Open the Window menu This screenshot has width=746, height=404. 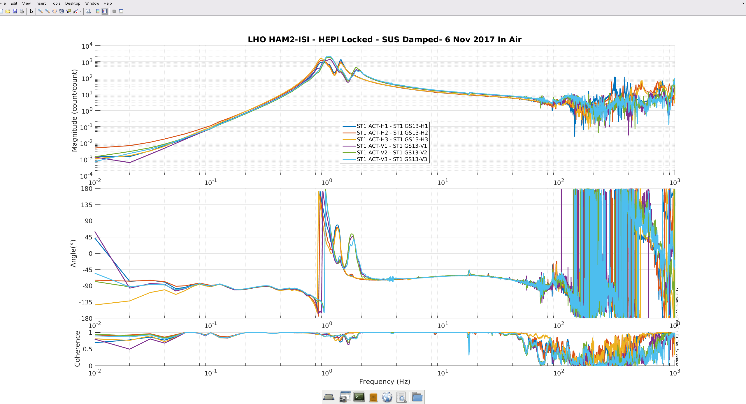pyautogui.click(x=92, y=3)
